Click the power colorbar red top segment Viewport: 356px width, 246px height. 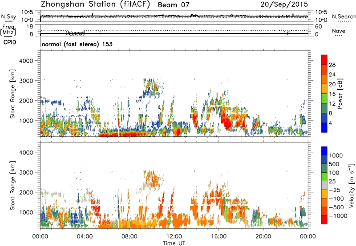point(324,60)
